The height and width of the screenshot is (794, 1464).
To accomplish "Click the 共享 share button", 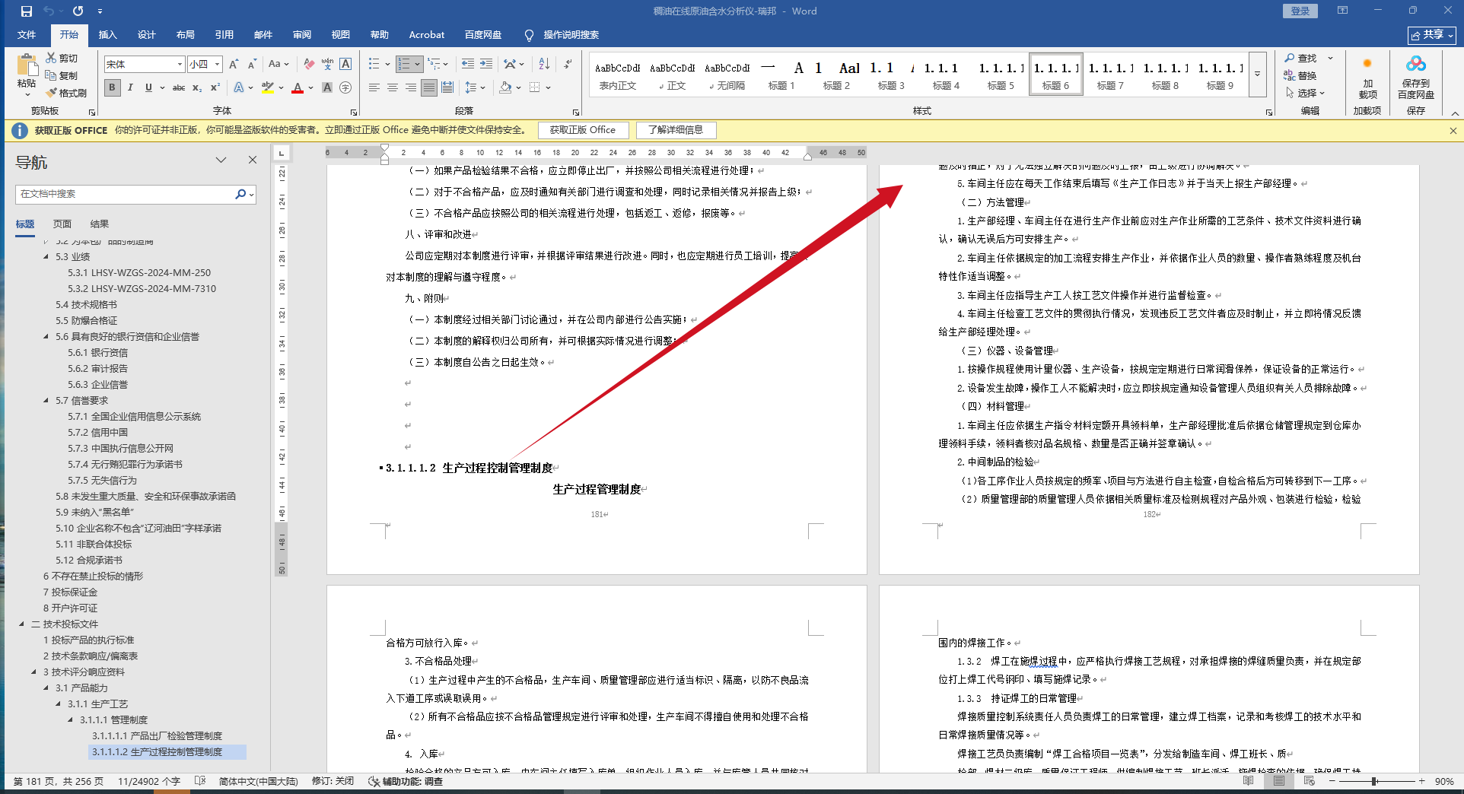I will point(1432,35).
